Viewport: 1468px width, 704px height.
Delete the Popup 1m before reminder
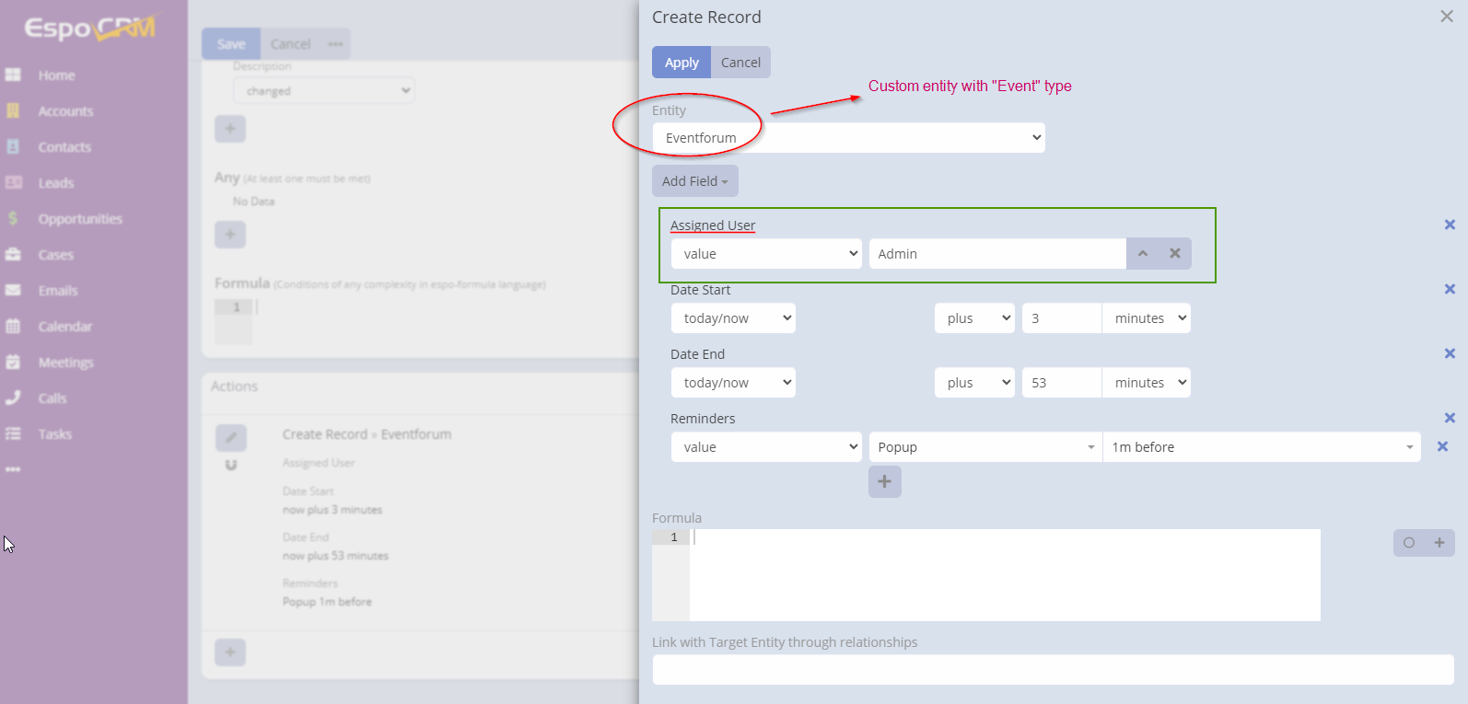[x=1442, y=446]
